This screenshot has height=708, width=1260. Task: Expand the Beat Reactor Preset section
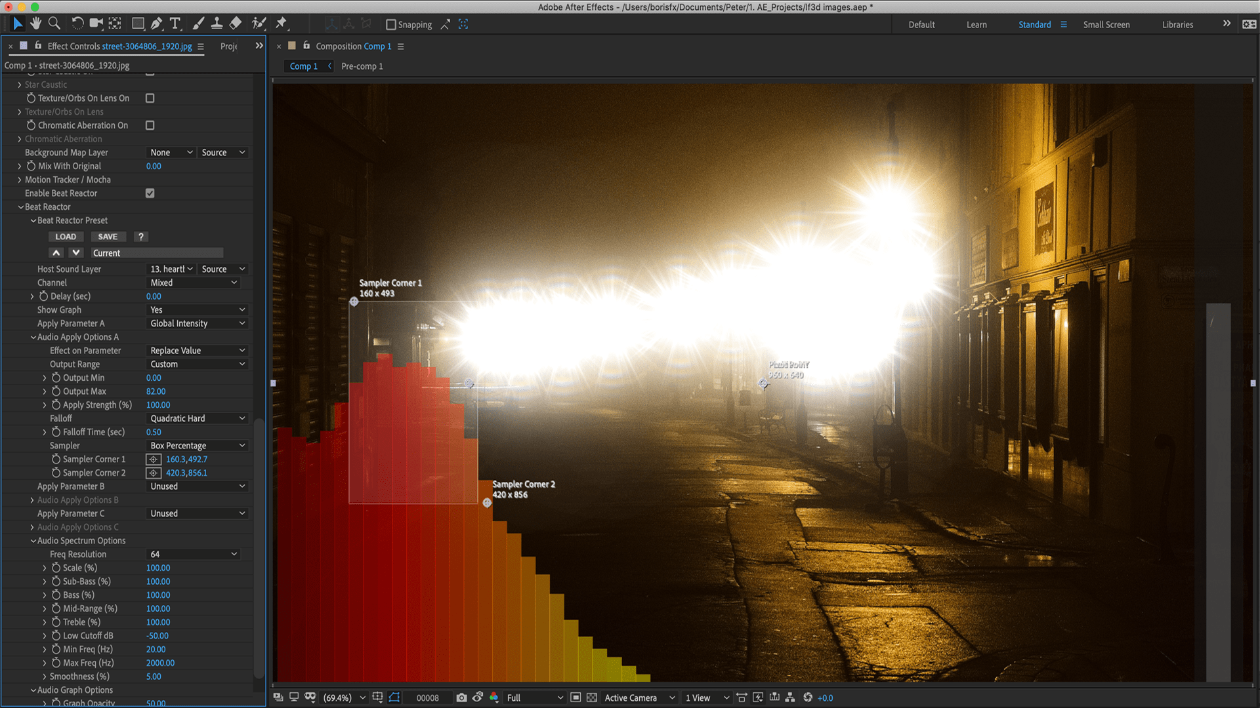pyautogui.click(x=31, y=220)
